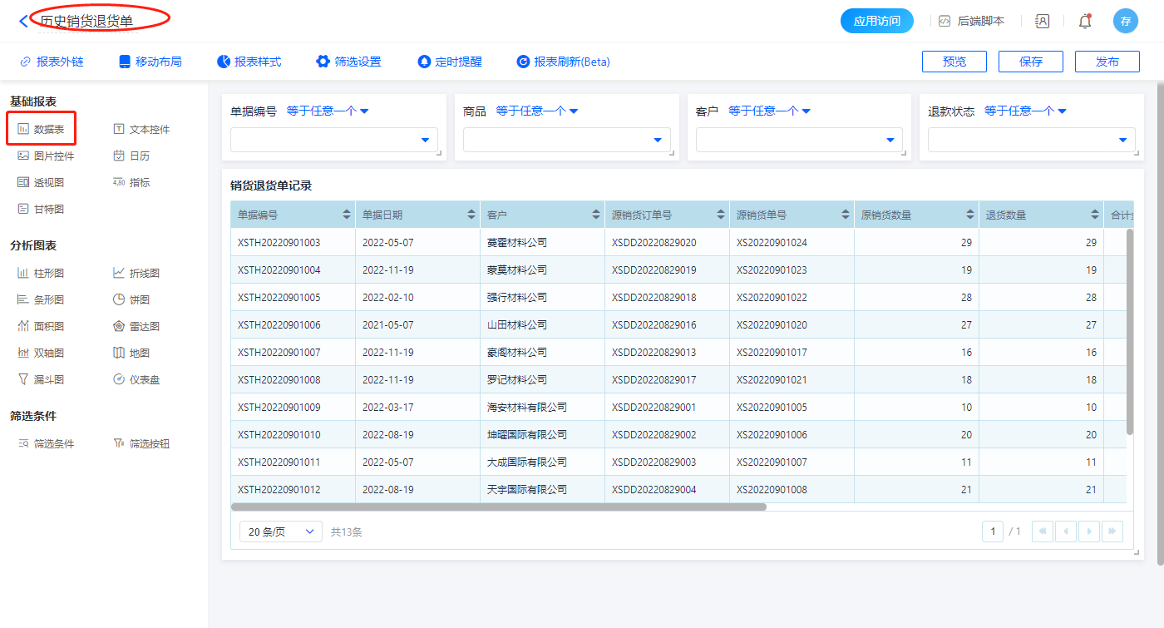Sort the 单据日期 column
The width and height of the screenshot is (1164, 628).
pos(471,215)
